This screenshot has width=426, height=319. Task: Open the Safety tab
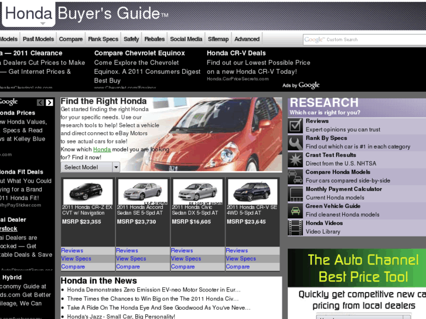[131, 39]
